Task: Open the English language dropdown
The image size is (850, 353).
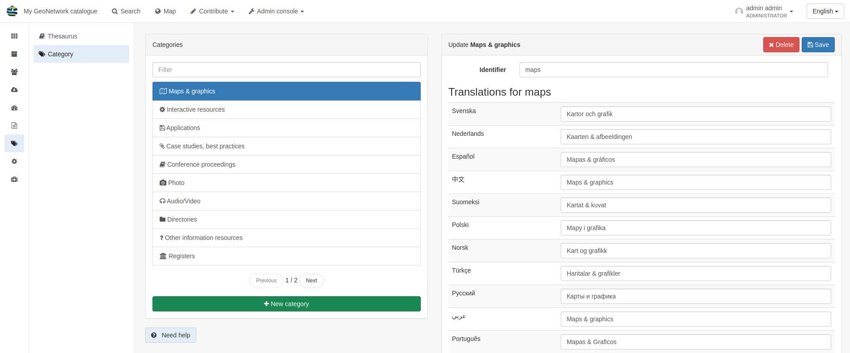Action: click(825, 11)
